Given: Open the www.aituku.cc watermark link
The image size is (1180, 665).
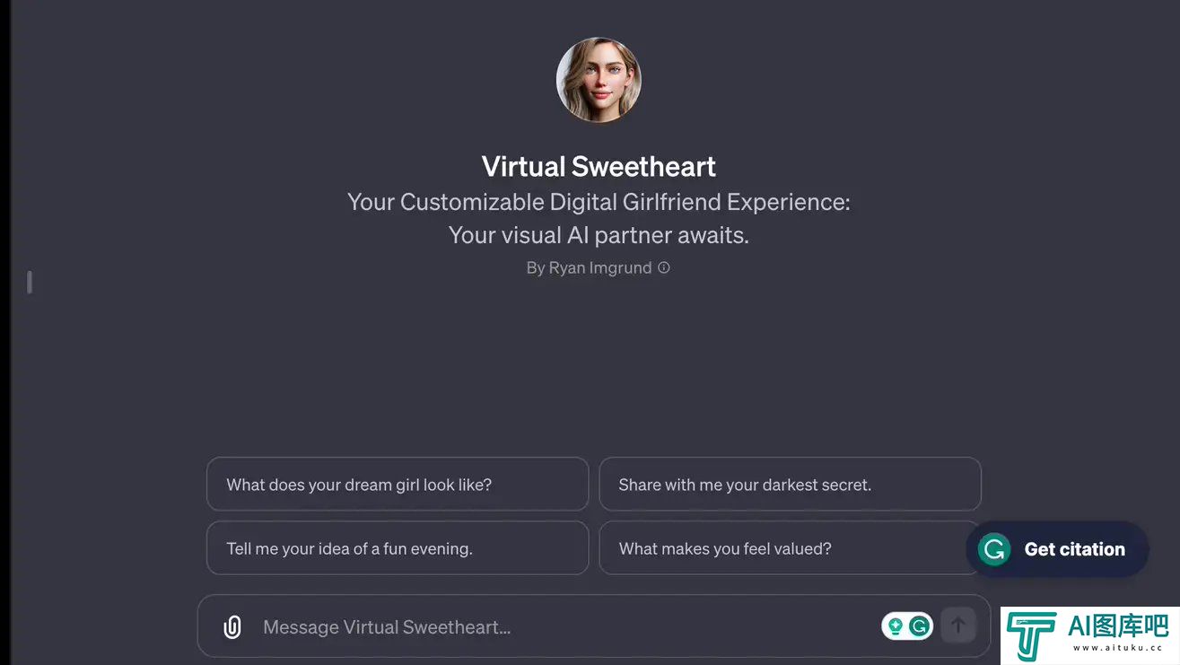Looking at the screenshot, I should click(1118, 648).
